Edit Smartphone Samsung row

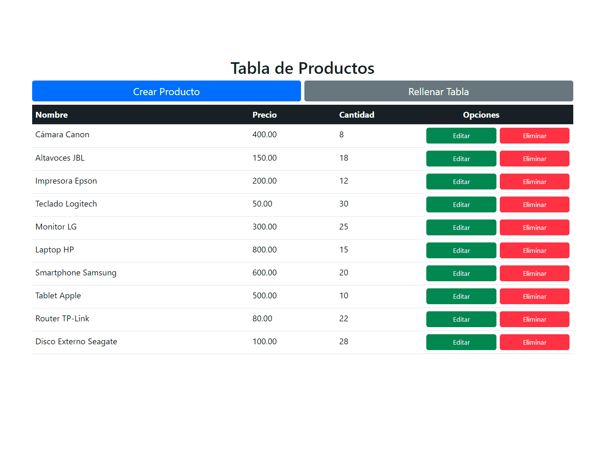pos(461,273)
